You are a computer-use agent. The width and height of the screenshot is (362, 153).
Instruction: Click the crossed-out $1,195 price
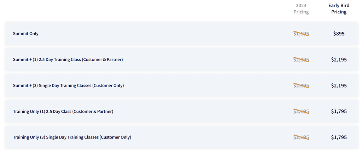click(301, 34)
